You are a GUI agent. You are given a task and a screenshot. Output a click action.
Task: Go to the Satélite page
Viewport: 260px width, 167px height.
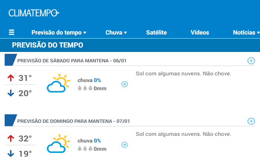pos(156,33)
